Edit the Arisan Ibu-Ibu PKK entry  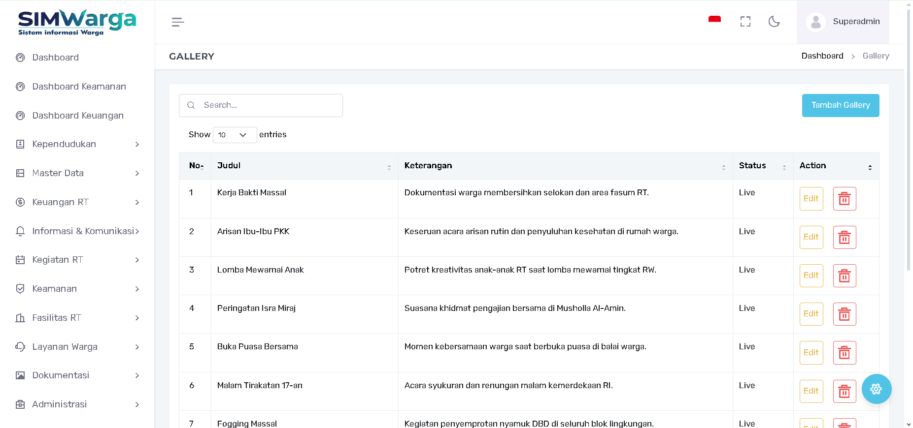pyautogui.click(x=811, y=237)
